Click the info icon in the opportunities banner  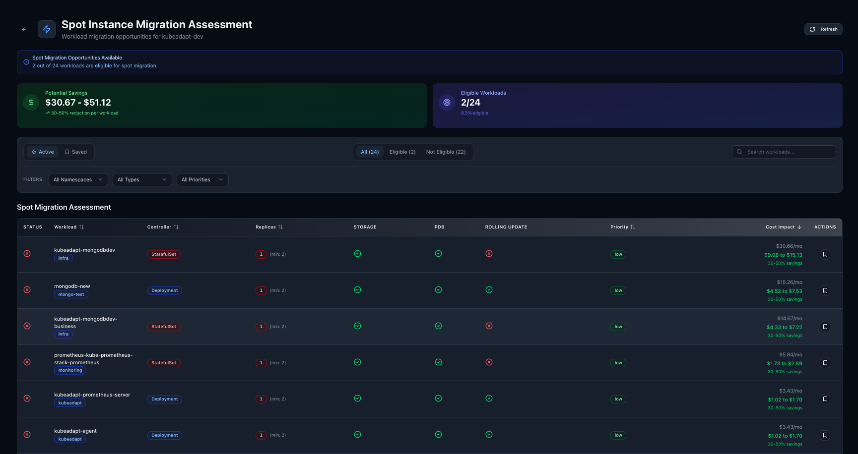coord(26,61)
